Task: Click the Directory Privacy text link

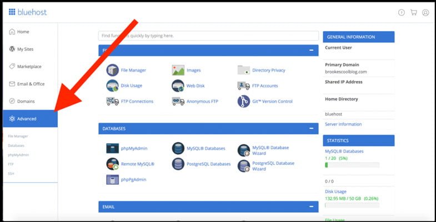Action: point(269,70)
